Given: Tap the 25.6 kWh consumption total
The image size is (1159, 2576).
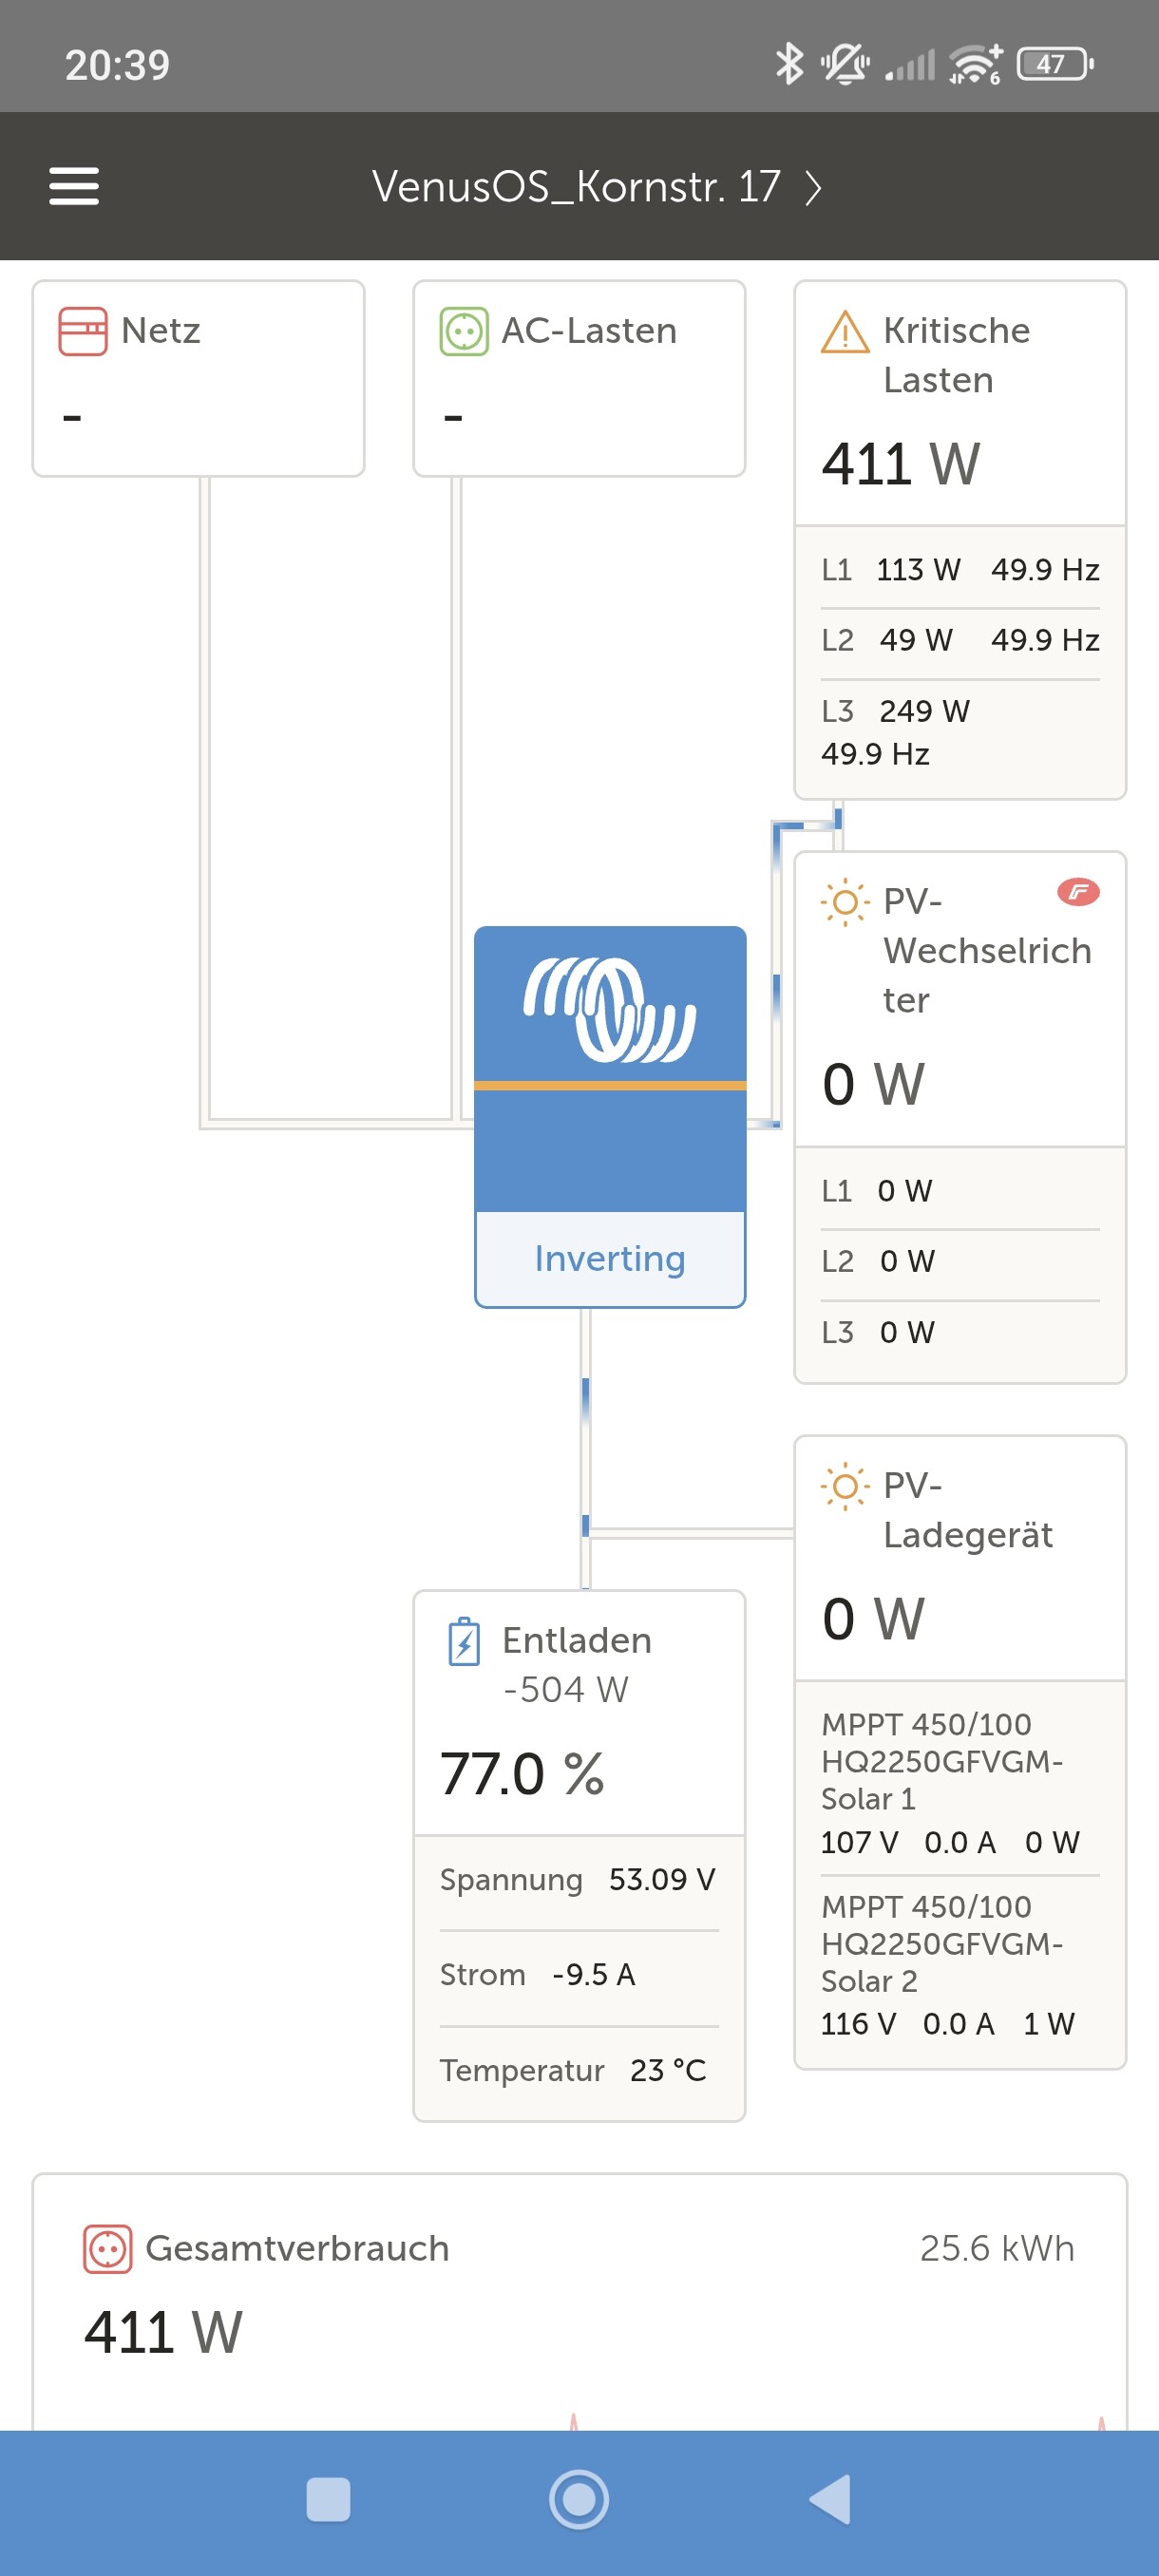Looking at the screenshot, I should [996, 2248].
